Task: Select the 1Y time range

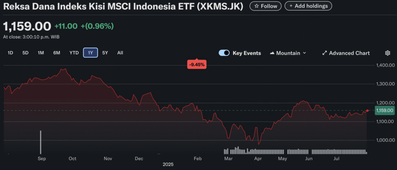Action: (x=90, y=53)
